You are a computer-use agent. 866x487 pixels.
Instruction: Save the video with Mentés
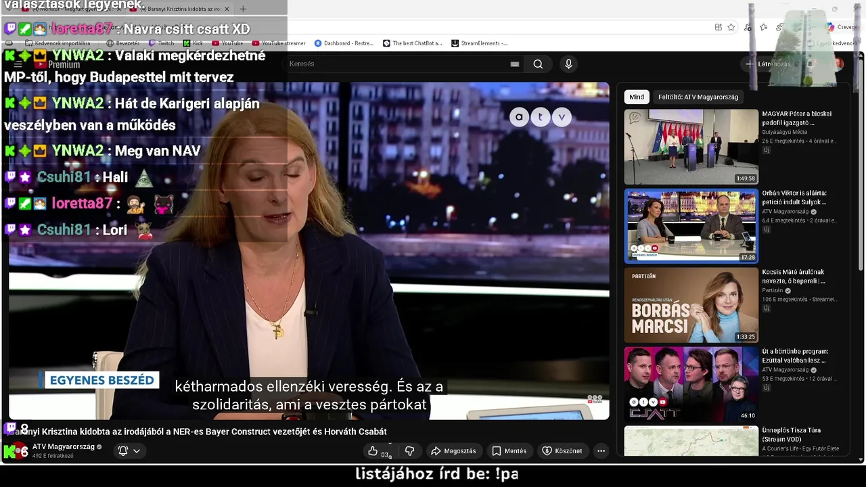coord(509,451)
